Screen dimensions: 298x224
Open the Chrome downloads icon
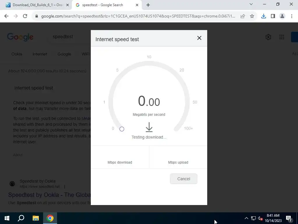coord(263,16)
